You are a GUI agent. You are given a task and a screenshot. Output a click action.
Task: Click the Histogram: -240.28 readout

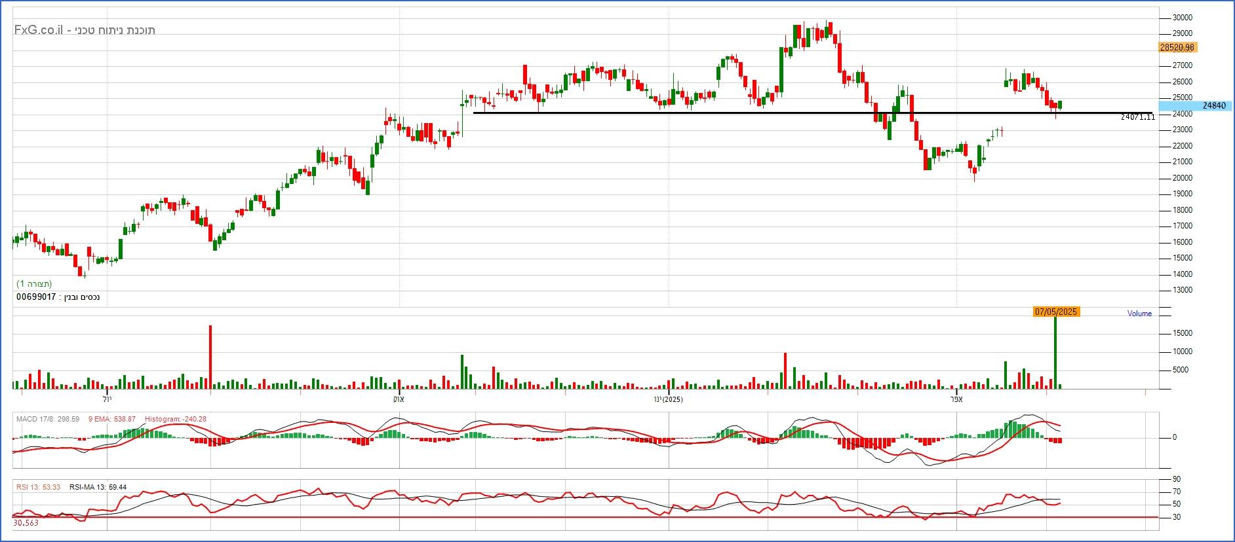175,419
